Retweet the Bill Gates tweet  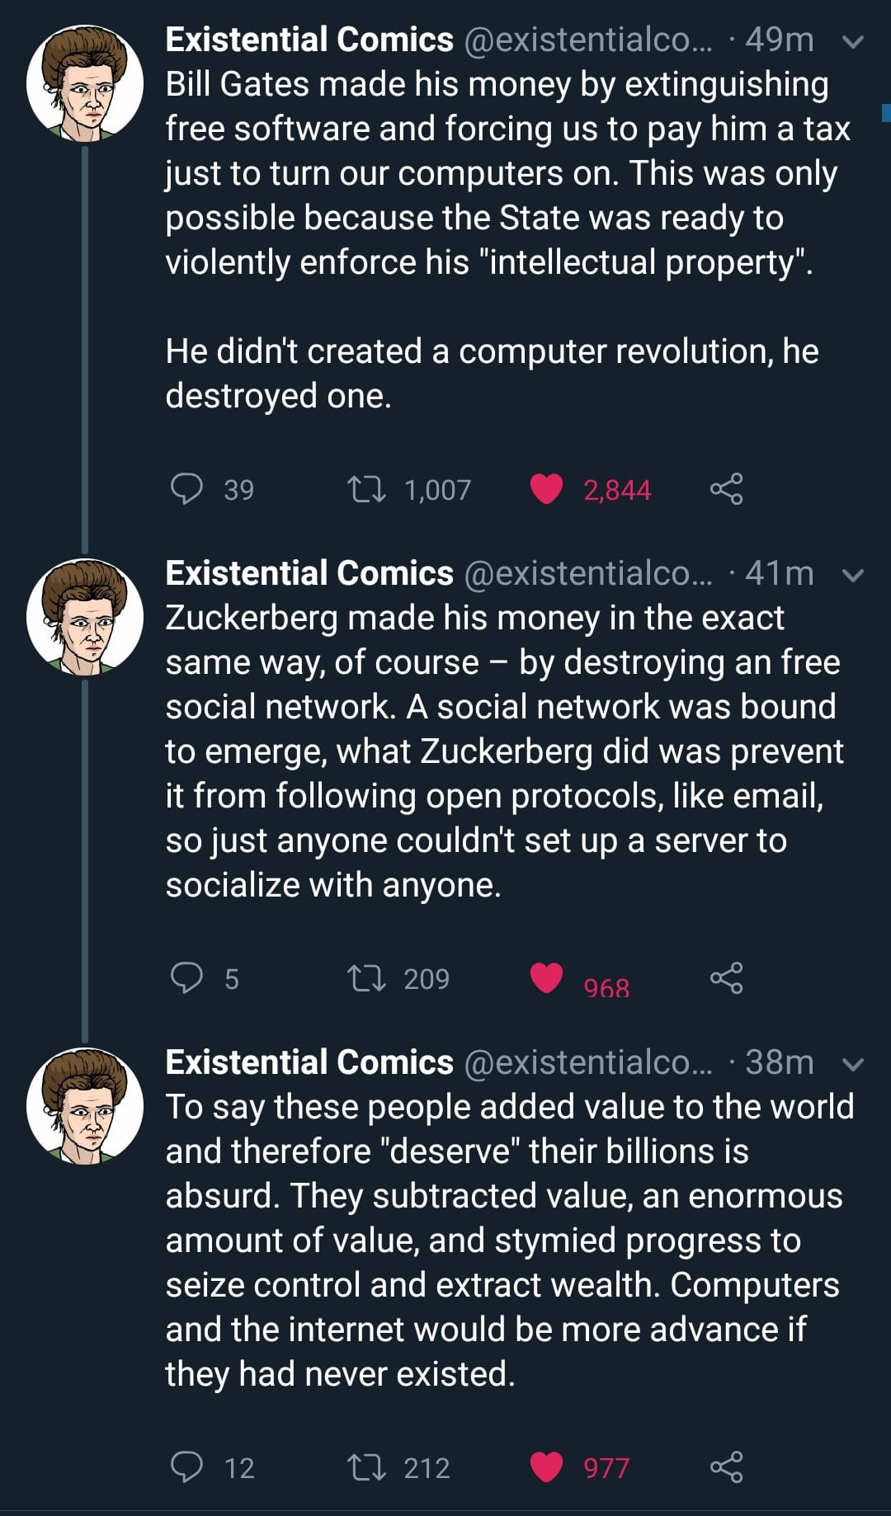coord(365,488)
